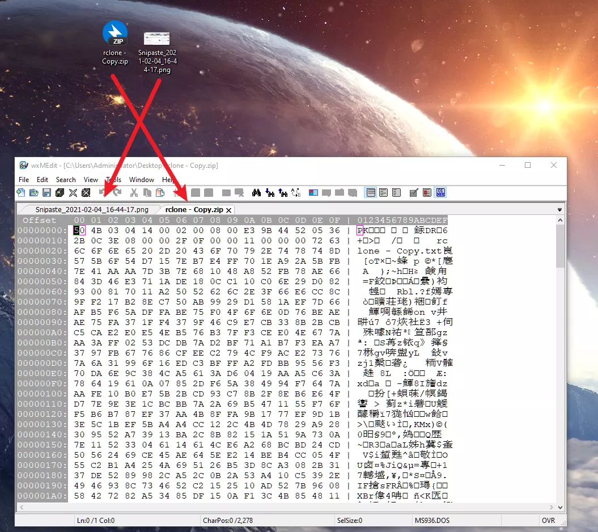
Task: Click the New File toolbar icon
Action: 20,193
